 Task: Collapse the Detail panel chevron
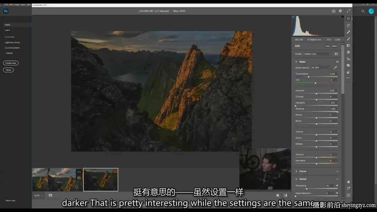tap(296, 179)
